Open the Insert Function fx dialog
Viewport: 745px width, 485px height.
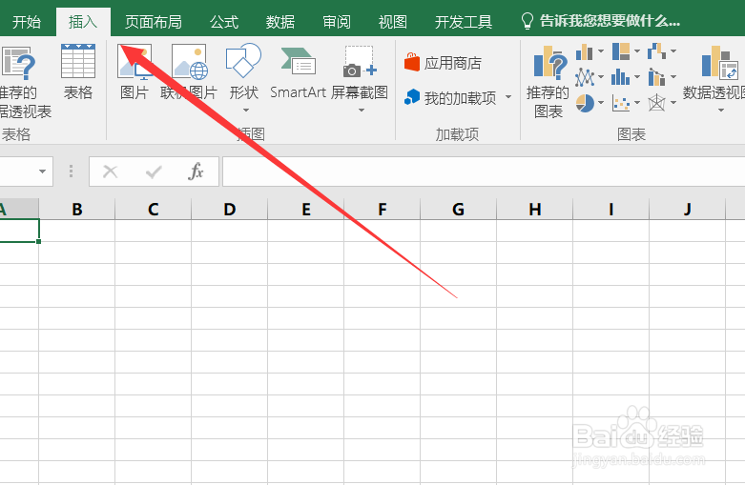click(196, 172)
